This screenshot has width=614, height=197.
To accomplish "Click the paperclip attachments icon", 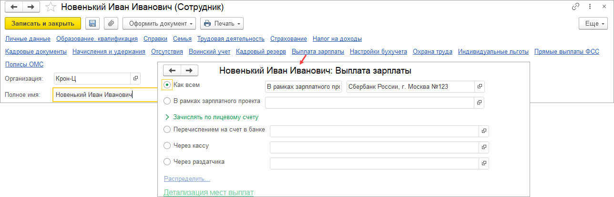I will point(110,23).
